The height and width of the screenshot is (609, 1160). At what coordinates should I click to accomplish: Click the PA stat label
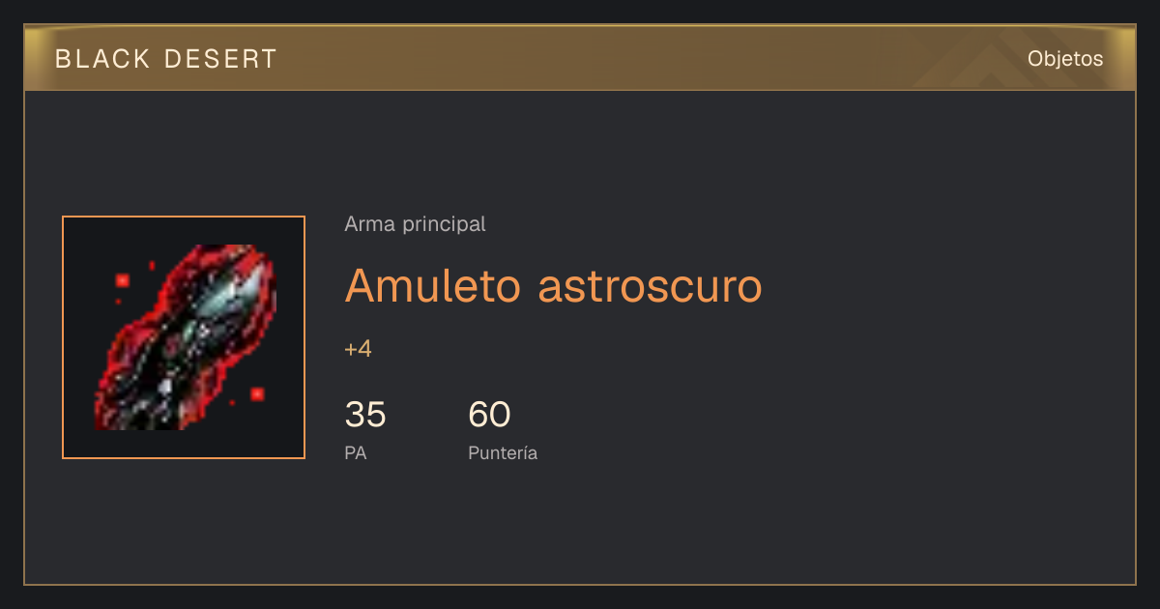[x=356, y=452]
